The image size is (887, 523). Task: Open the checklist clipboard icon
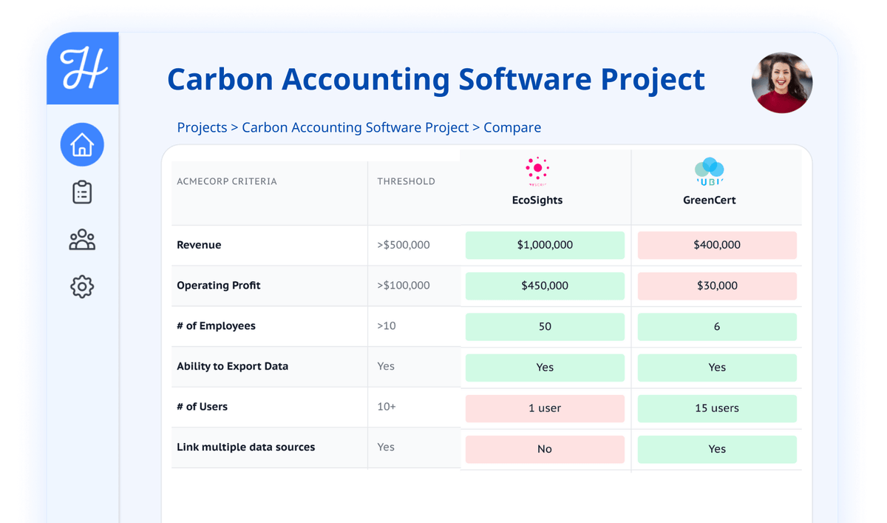(x=82, y=192)
